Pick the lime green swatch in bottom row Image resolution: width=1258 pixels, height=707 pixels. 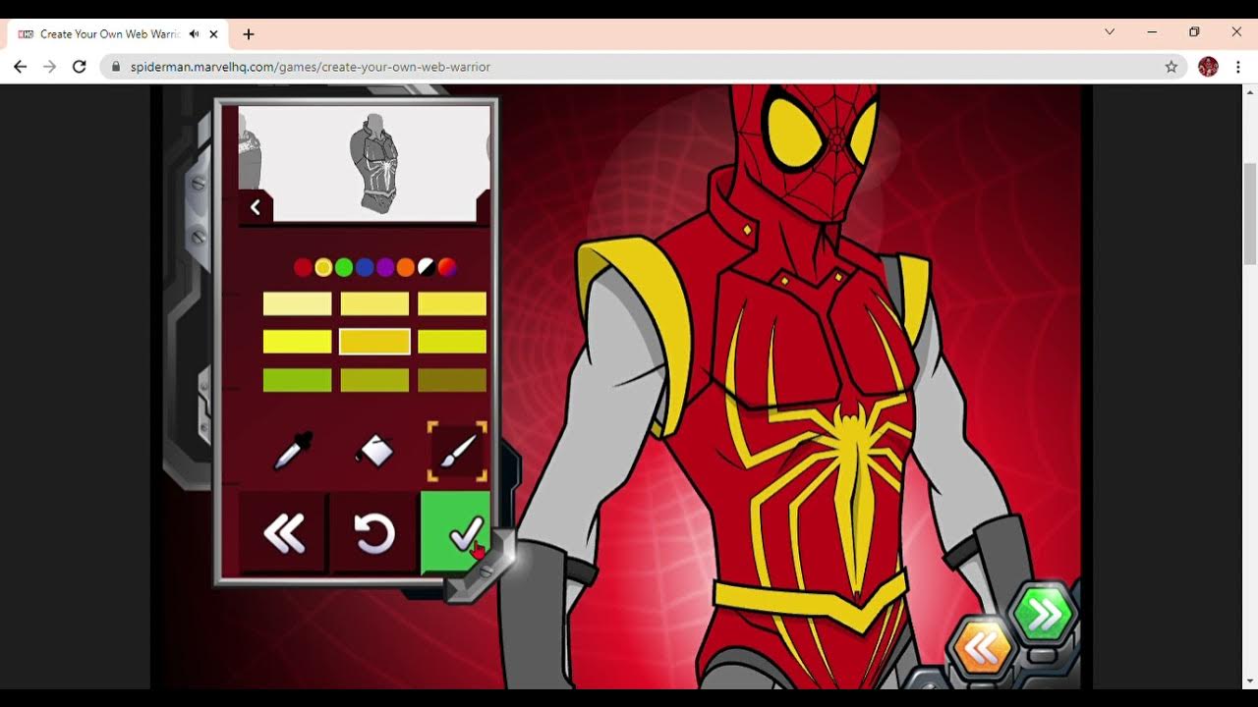pos(297,380)
